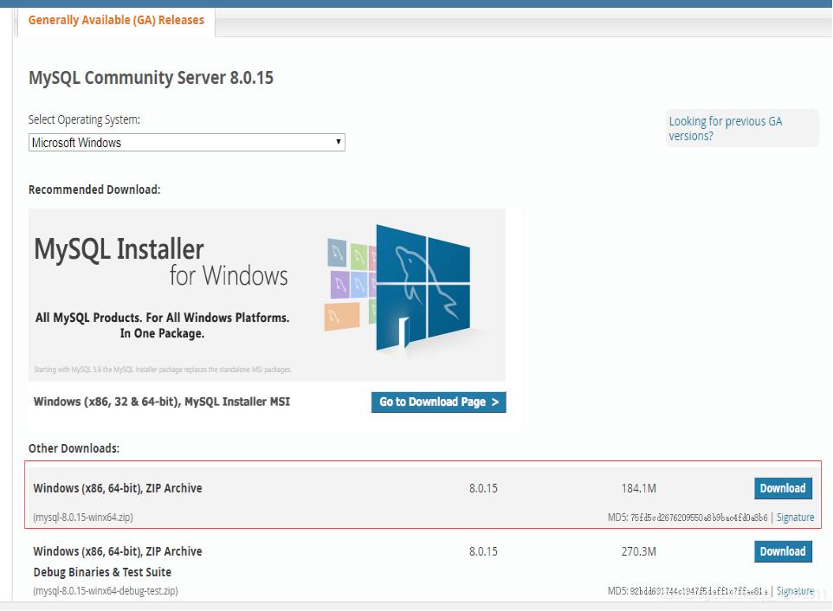Click the mysql-8.0.15-winx64.zip filename text
Viewport: 833px width, 611px height.
pyautogui.click(x=83, y=518)
